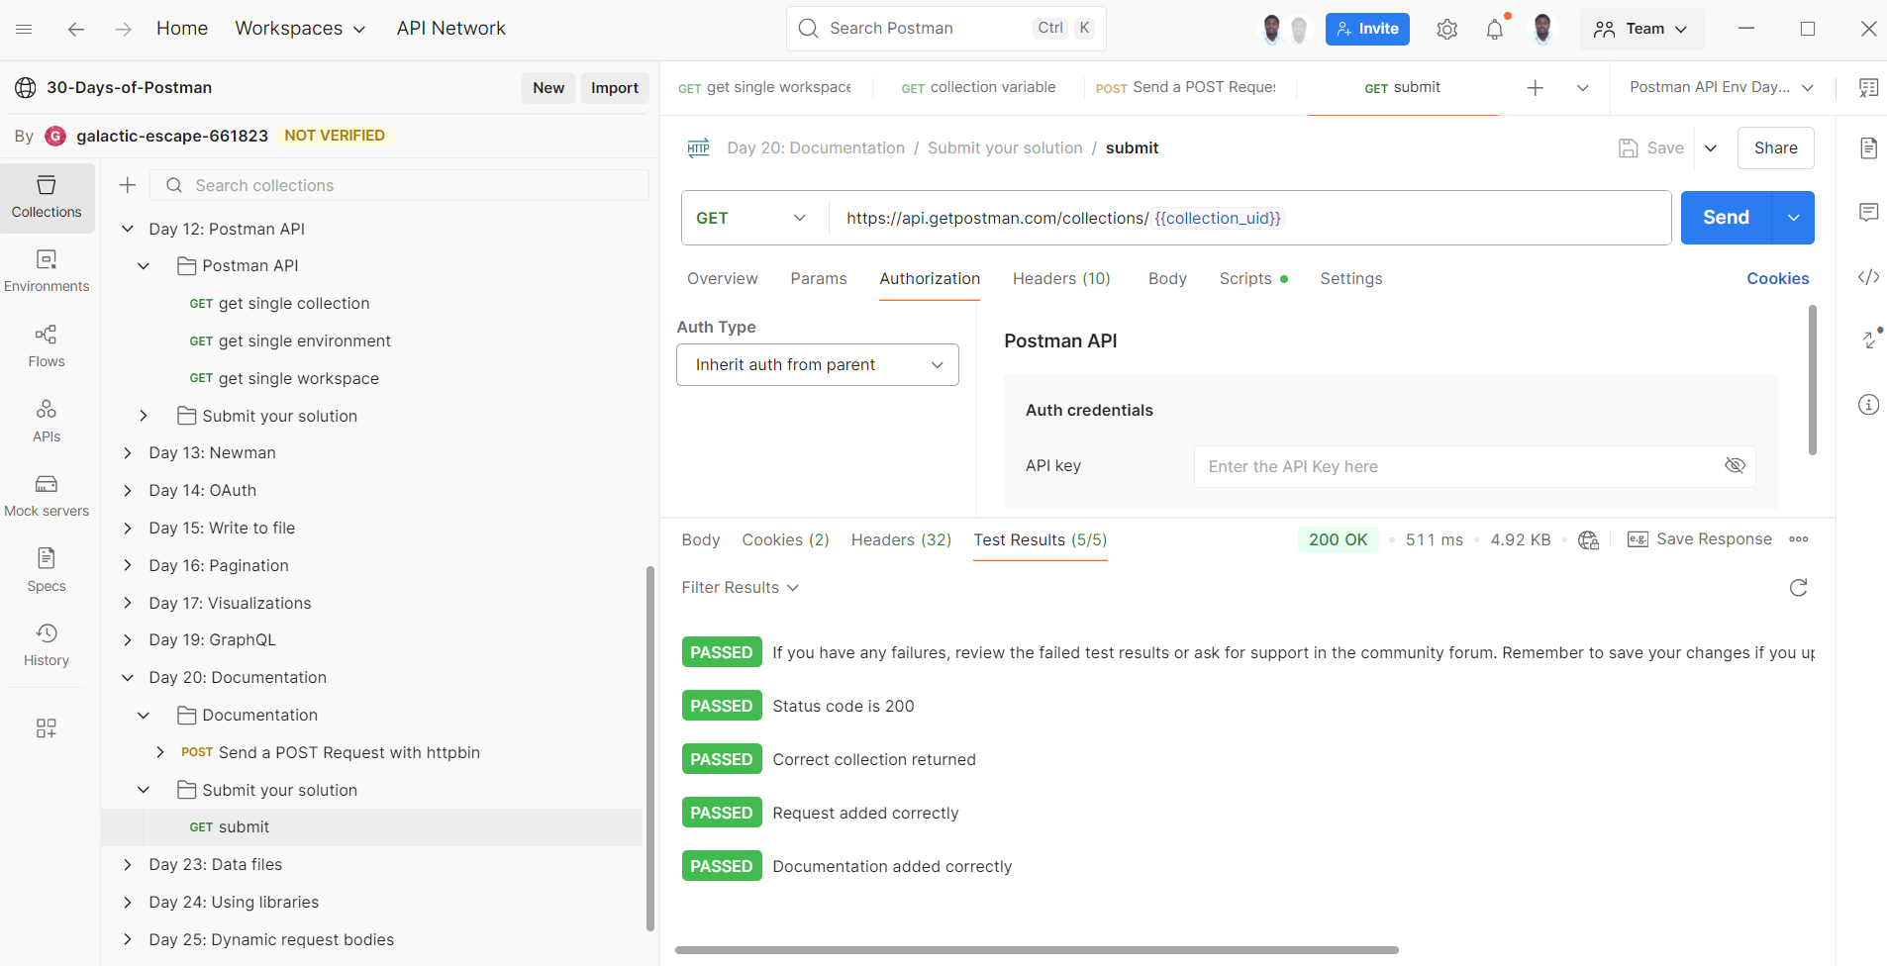The height and width of the screenshot is (966, 1887).
Task: Click the API key input field
Action: pos(1474,466)
